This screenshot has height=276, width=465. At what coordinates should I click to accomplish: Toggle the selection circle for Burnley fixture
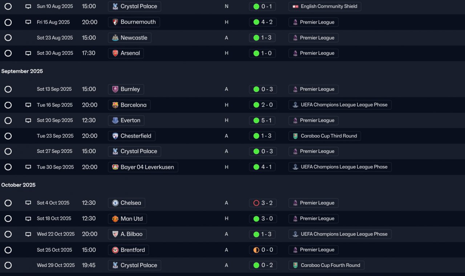pos(8,89)
